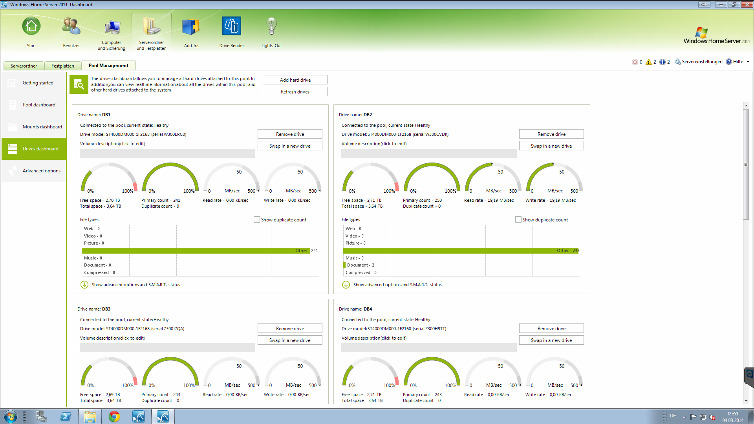Click the muted volume tray icon
This screenshot has width=754, height=424.
click(712, 417)
